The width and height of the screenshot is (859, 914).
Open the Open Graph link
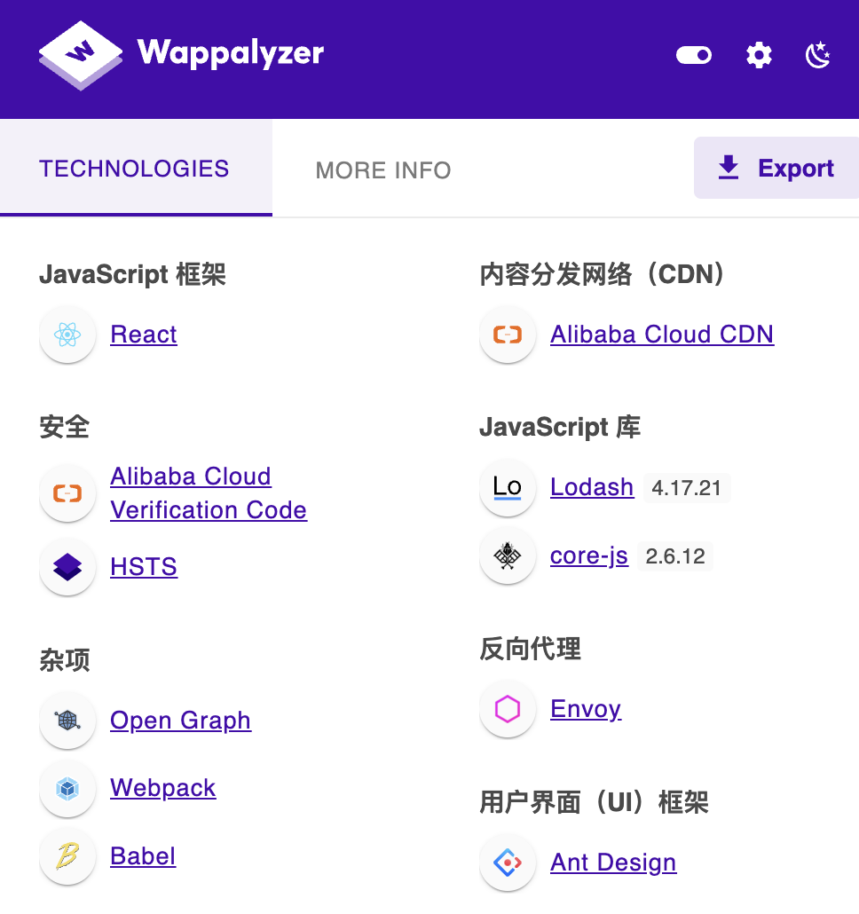click(181, 721)
